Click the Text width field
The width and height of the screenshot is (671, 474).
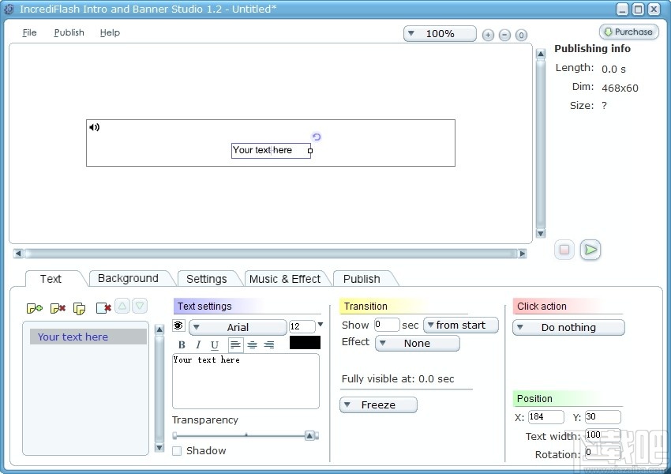(602, 435)
